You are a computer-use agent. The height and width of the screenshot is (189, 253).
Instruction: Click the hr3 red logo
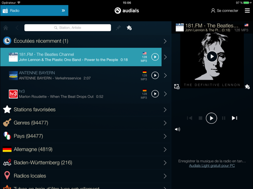tap(13, 94)
